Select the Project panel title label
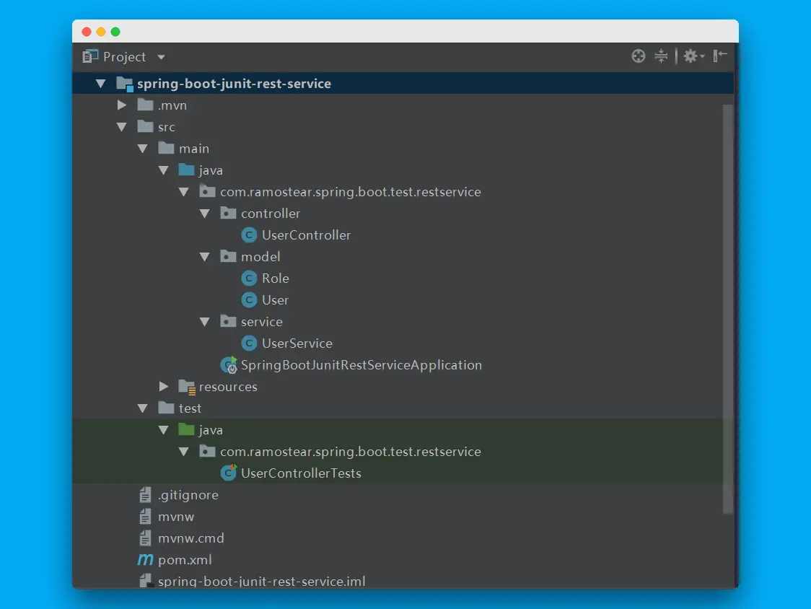This screenshot has height=609, width=811. point(124,57)
